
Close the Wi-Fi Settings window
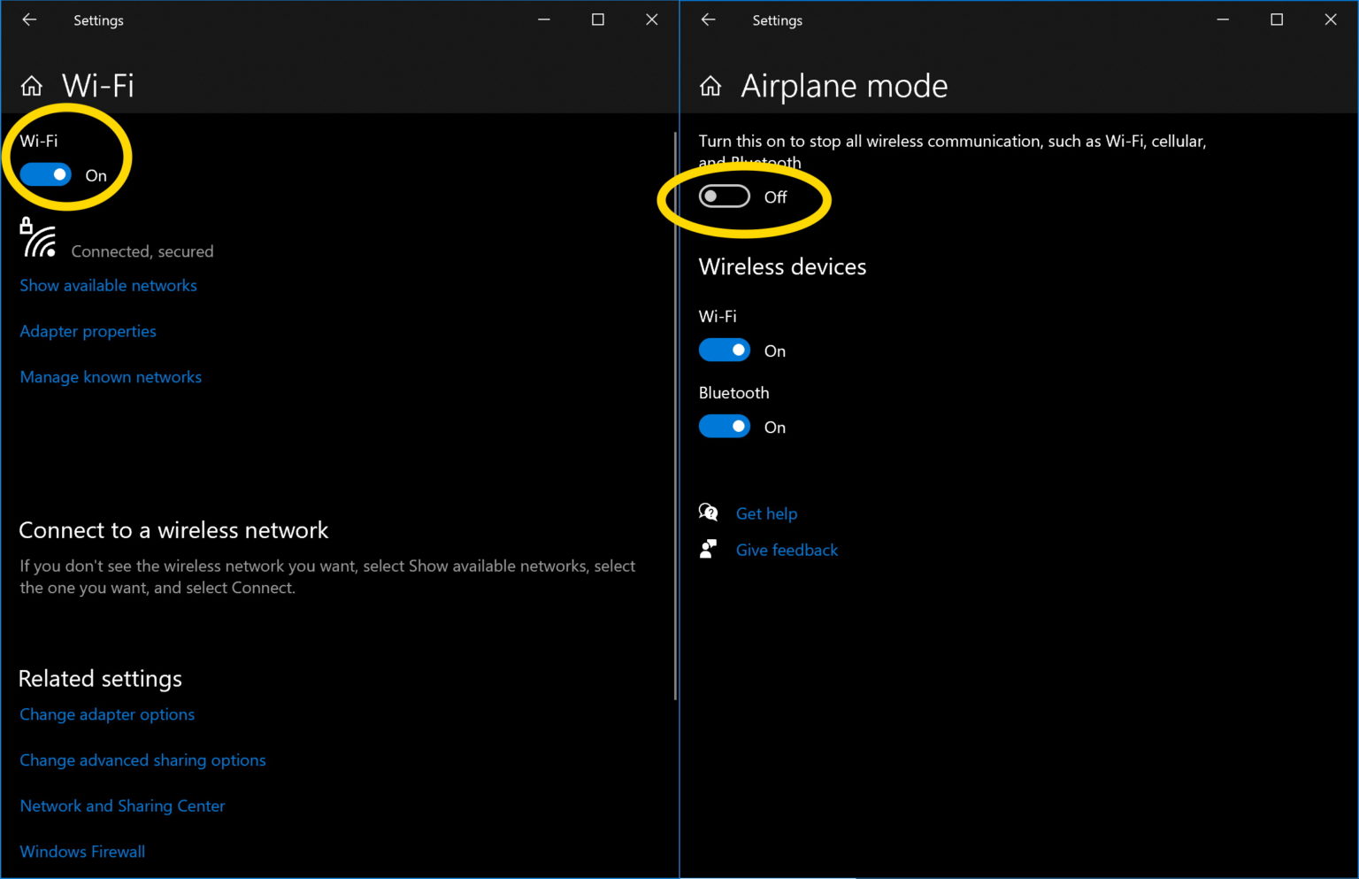(652, 19)
